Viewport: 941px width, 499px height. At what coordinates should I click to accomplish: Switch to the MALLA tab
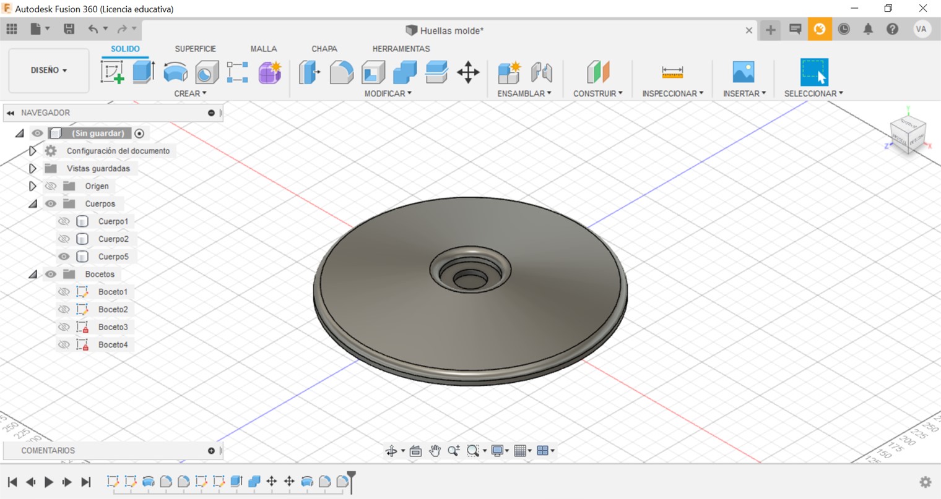click(264, 49)
